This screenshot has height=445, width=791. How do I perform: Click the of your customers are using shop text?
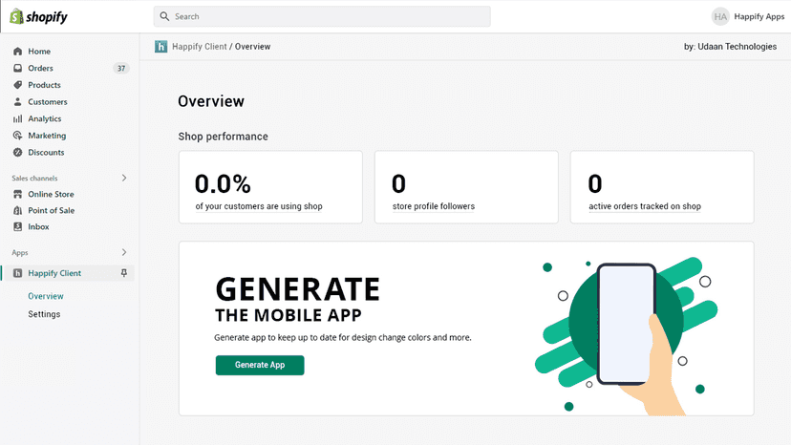point(259,206)
